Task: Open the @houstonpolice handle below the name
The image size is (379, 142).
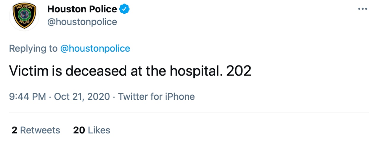Action: (x=82, y=22)
